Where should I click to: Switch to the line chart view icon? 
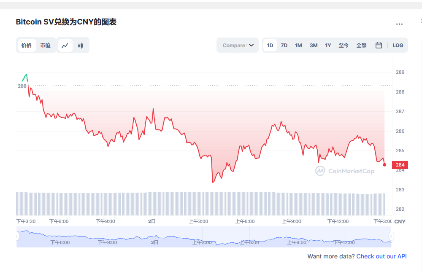point(65,46)
